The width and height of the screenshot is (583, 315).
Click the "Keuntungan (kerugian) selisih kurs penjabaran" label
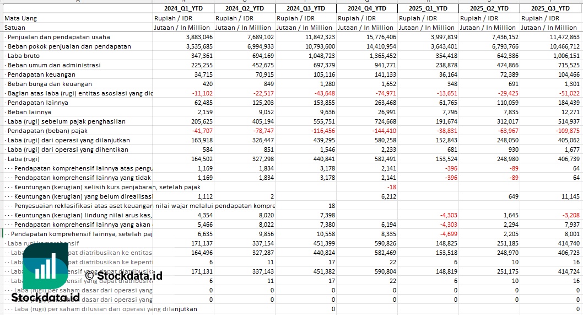[x=84, y=187]
